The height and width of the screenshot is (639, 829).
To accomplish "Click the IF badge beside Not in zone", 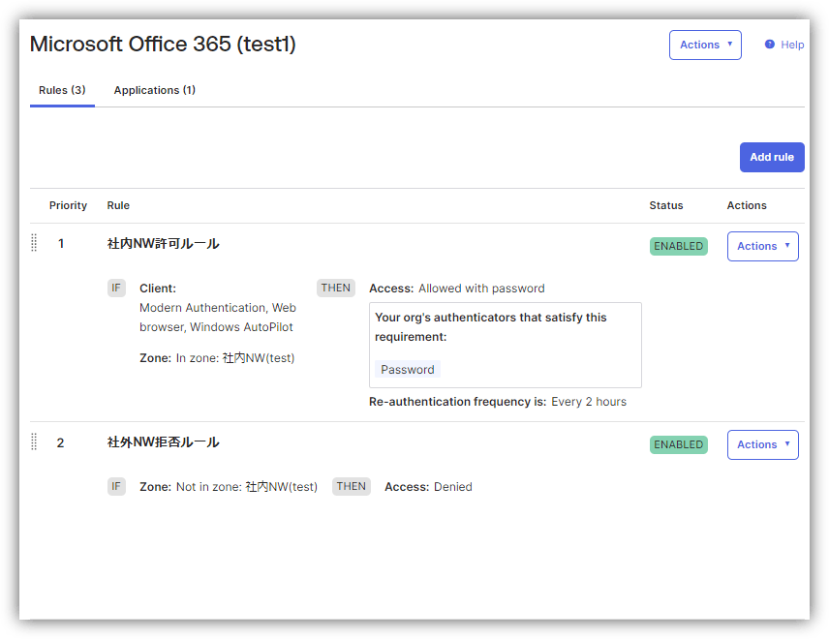I will point(116,486).
